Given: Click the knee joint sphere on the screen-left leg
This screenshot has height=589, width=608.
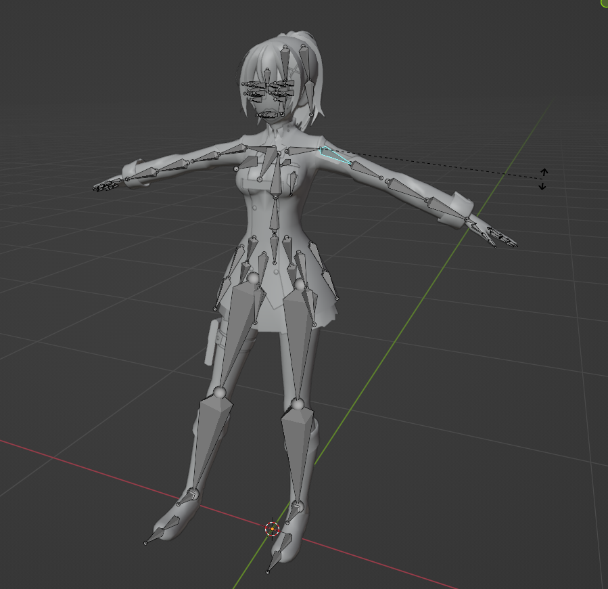Looking at the screenshot, I should coord(219,392).
